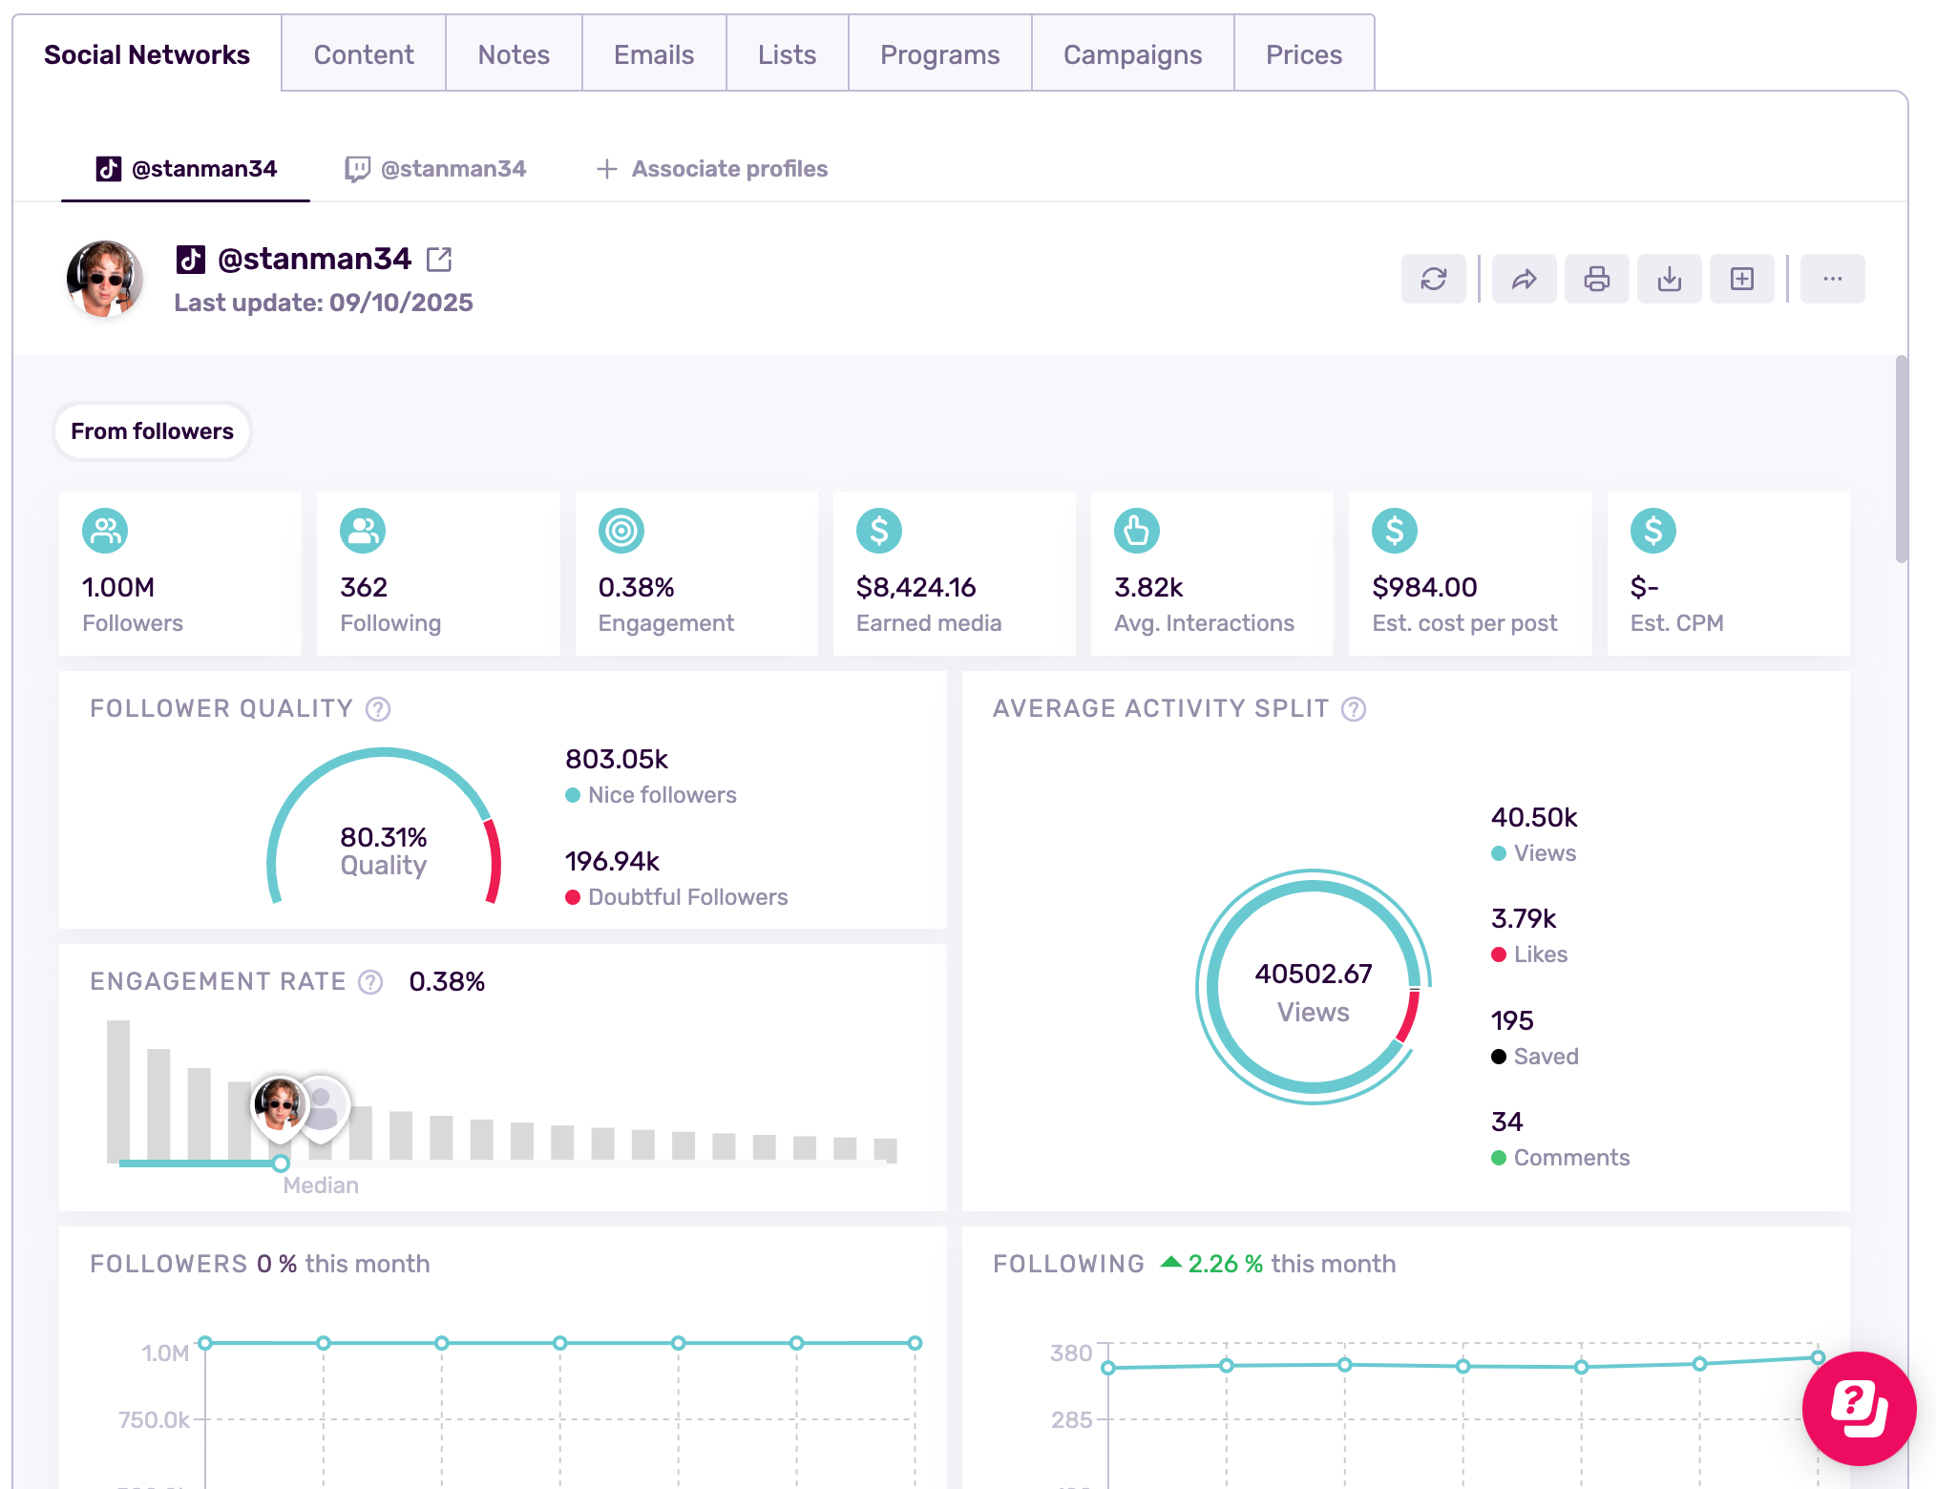Image resolution: width=1936 pixels, height=1489 pixels.
Task: Open the Campaigns tab
Action: tap(1132, 54)
